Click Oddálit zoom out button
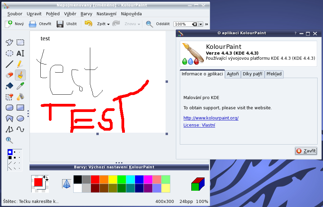The image size is (323, 207). [x=158, y=24]
